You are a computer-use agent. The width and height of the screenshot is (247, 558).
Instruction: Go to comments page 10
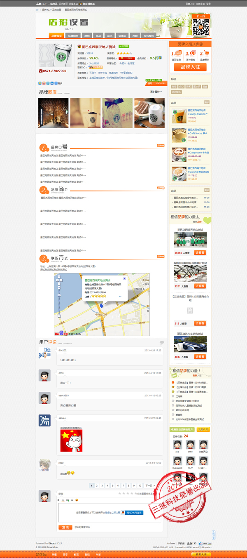(140, 486)
